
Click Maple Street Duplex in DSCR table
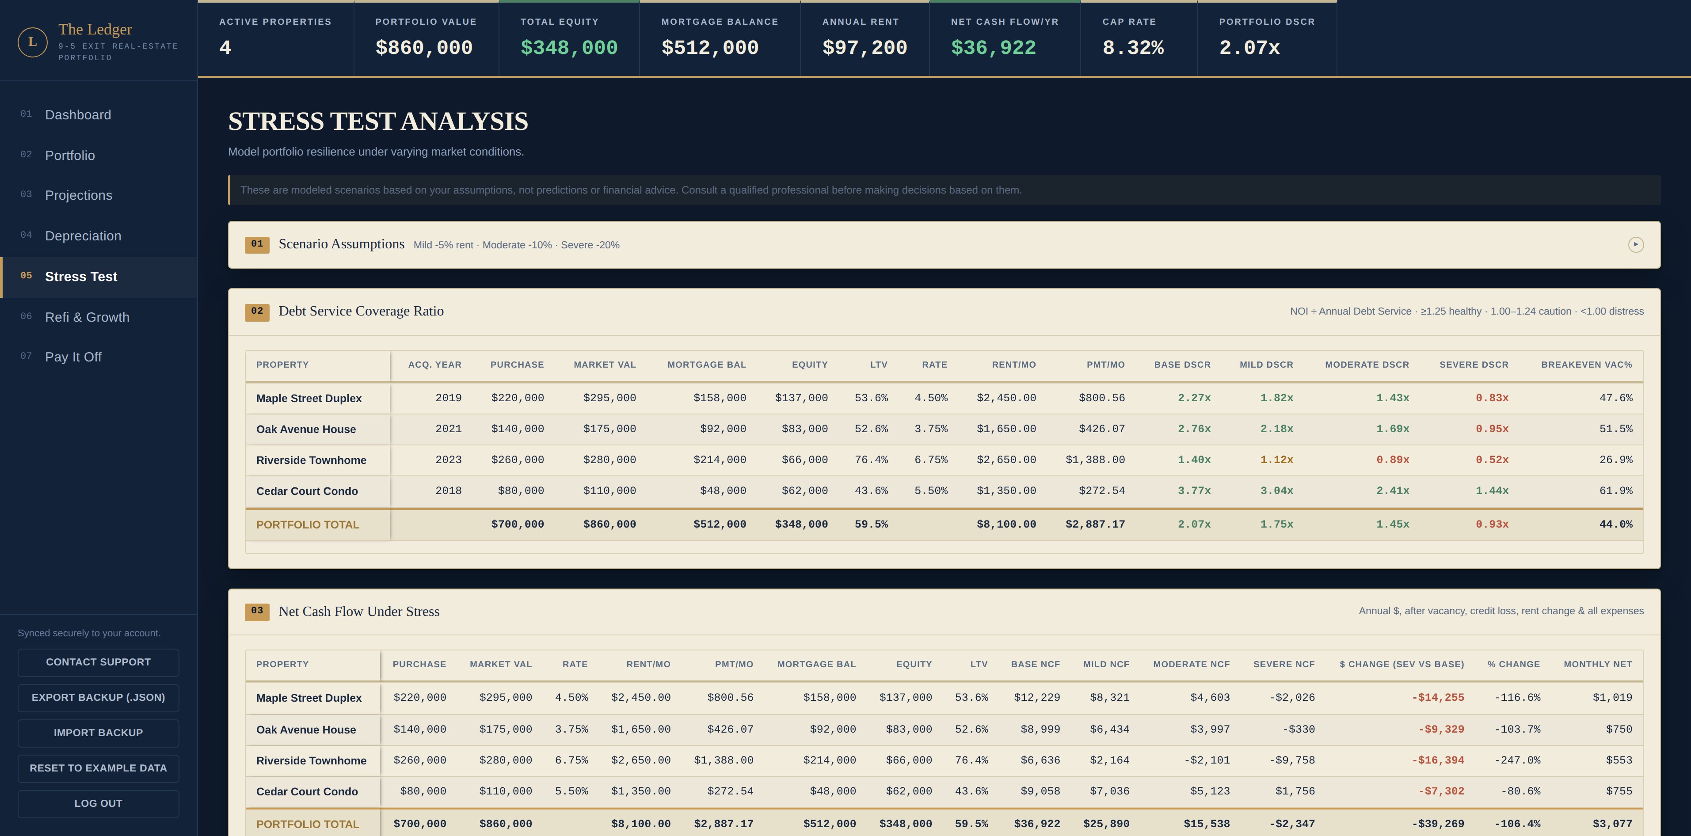pos(308,398)
